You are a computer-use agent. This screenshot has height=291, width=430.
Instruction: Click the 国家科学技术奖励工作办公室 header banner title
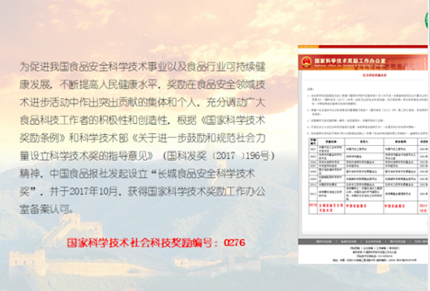pos(350,61)
